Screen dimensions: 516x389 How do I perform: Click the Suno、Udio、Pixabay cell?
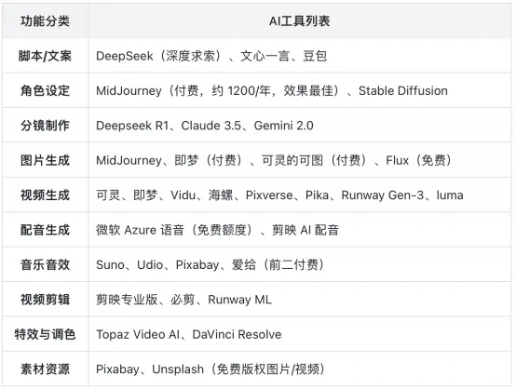300,264
